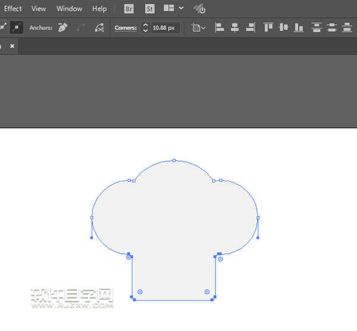Click horizontal align center icon

(235, 27)
